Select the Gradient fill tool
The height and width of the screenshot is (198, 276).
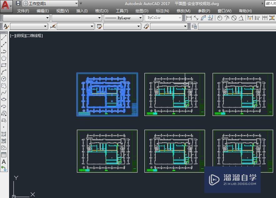(4, 141)
